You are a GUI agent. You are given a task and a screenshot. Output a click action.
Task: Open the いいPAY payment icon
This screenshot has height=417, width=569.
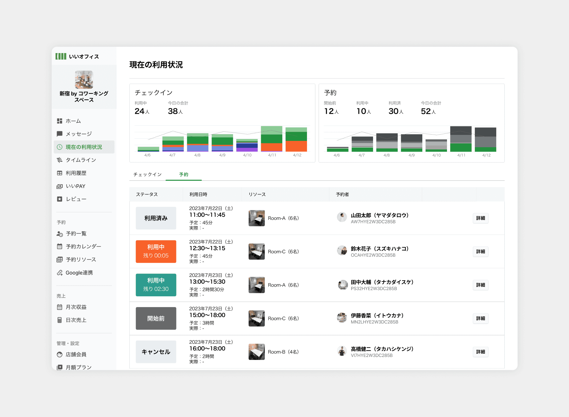pos(59,186)
